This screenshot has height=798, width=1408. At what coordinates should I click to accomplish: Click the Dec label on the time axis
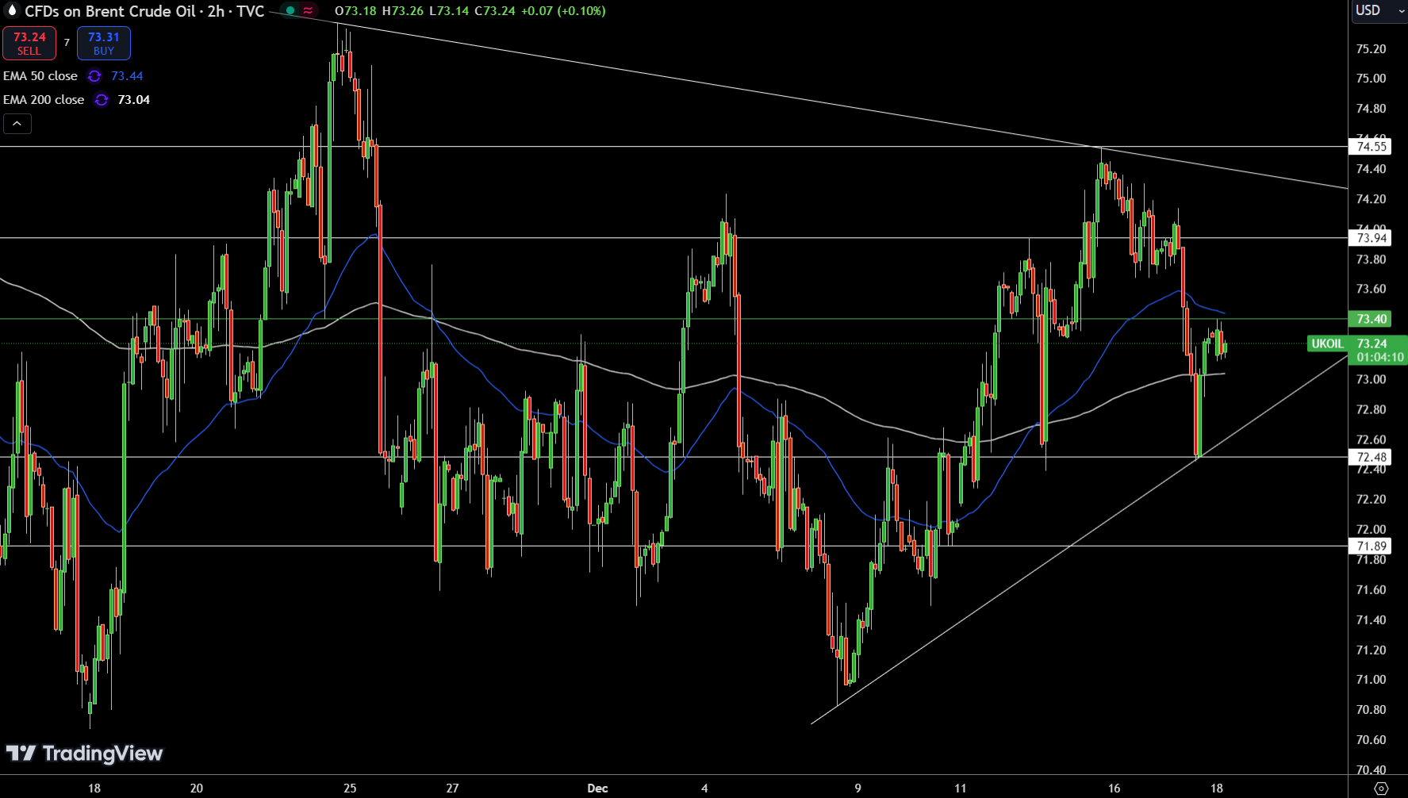point(597,788)
